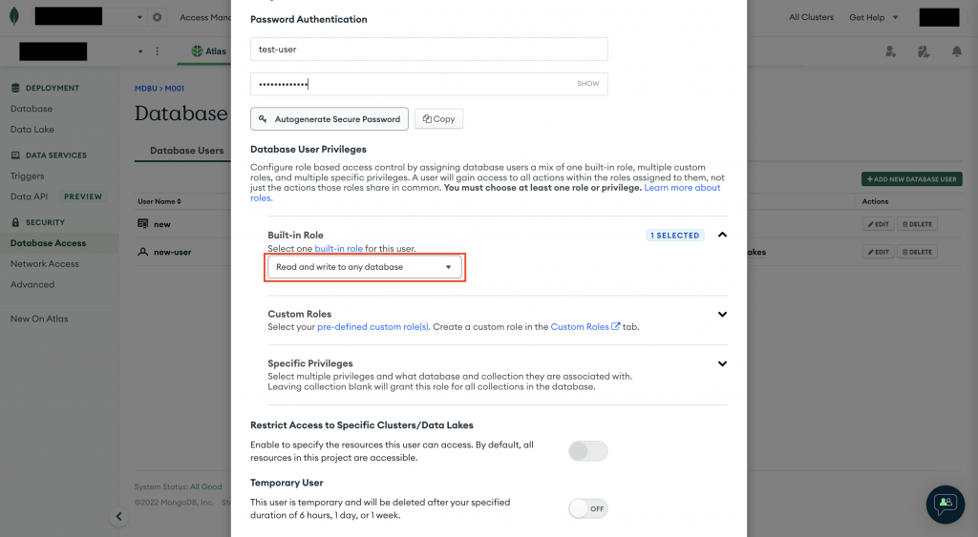Collapse the Built-in Role section
This screenshot has width=978, height=537.
(x=722, y=235)
